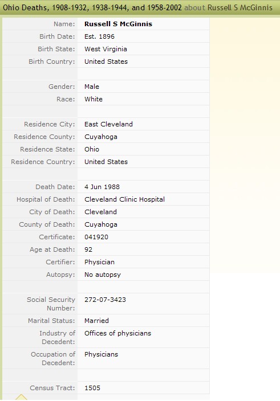This screenshot has width=280, height=401.
Task: Select the Offices of physicians industry value
Action: point(117,333)
